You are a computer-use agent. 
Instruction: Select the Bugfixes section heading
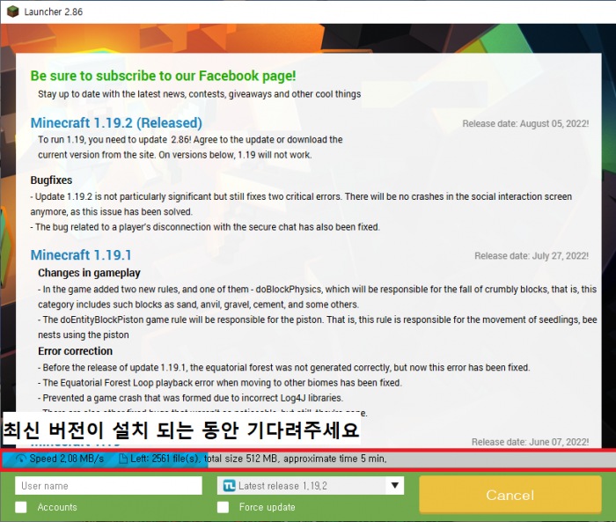51,180
